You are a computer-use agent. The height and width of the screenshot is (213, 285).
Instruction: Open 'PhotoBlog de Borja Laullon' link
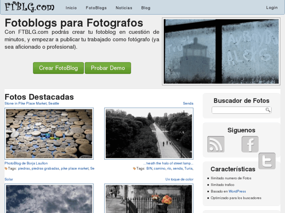[26, 163]
